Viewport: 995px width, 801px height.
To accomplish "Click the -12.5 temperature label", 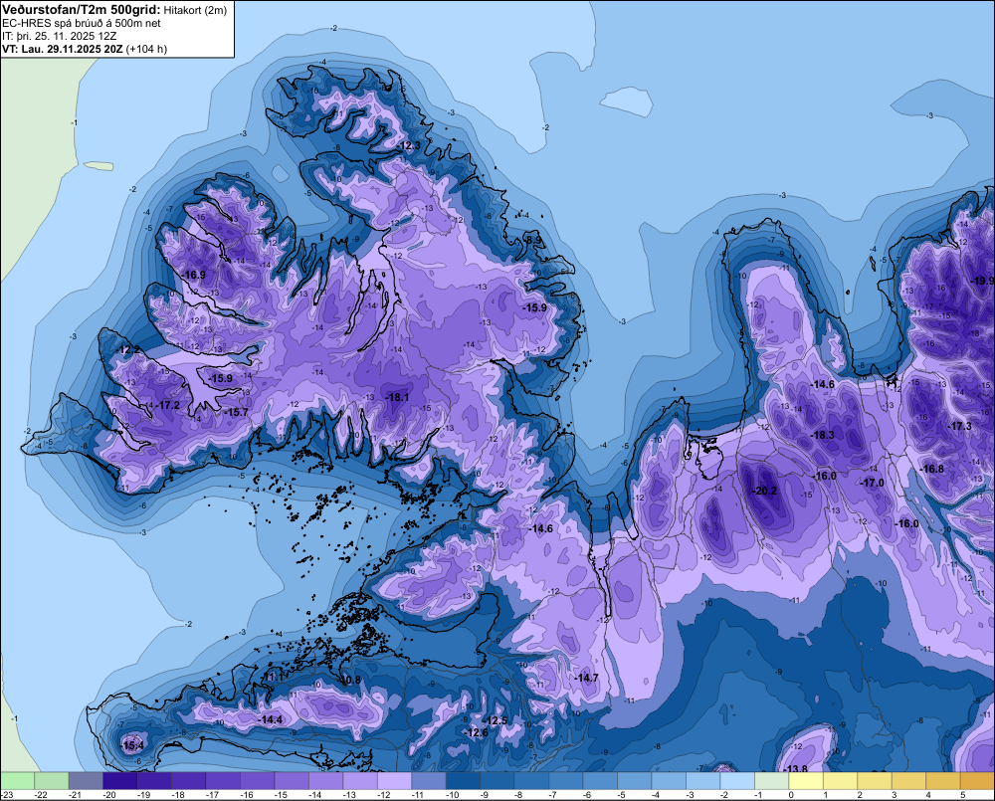I will pos(496,720).
